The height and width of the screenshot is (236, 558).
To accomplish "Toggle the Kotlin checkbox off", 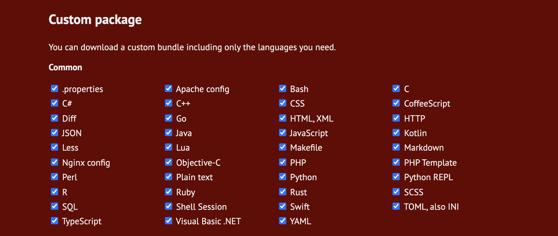I will pyautogui.click(x=396, y=133).
